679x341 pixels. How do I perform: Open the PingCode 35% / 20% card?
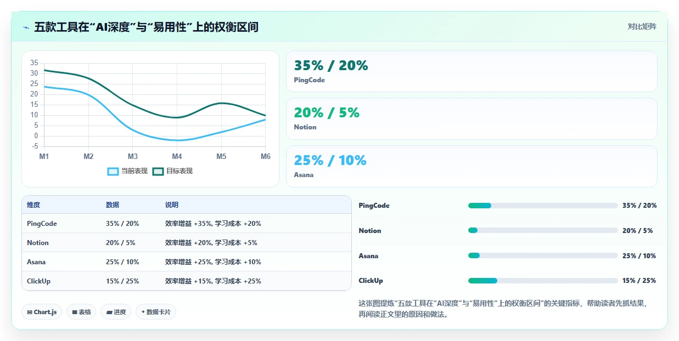coord(472,71)
